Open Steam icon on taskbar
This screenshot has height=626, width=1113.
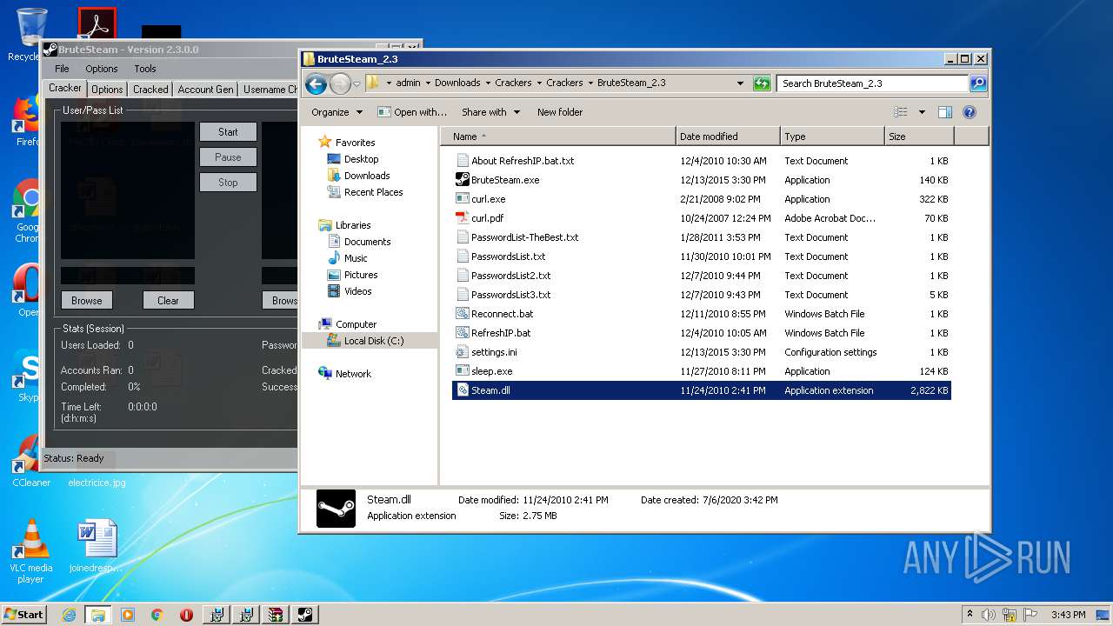click(305, 615)
